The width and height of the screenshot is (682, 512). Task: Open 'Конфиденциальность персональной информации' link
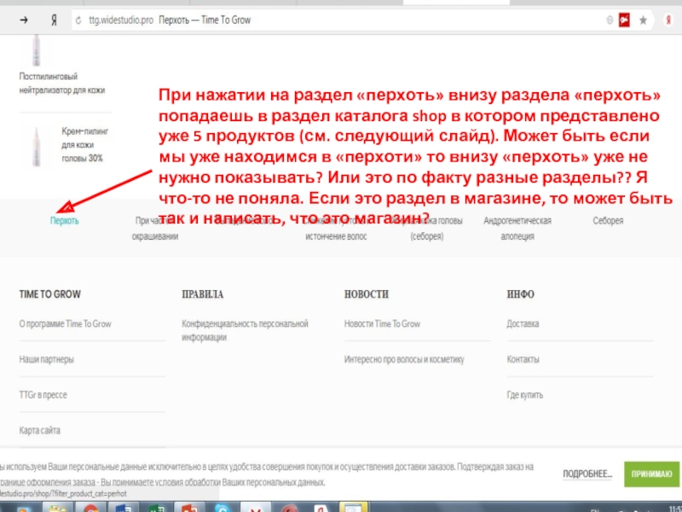[x=245, y=330]
